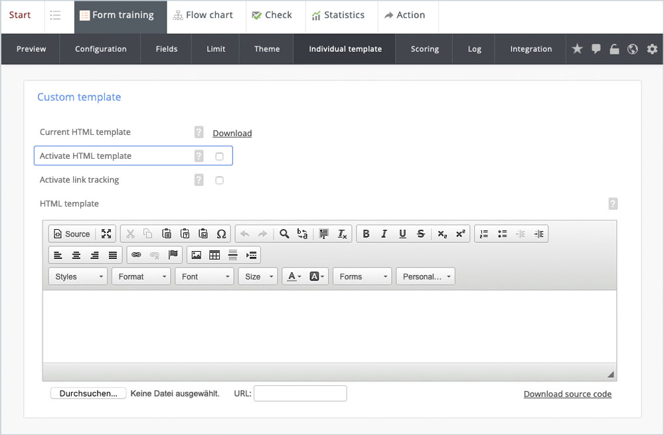Insert a table in the editor

point(214,255)
